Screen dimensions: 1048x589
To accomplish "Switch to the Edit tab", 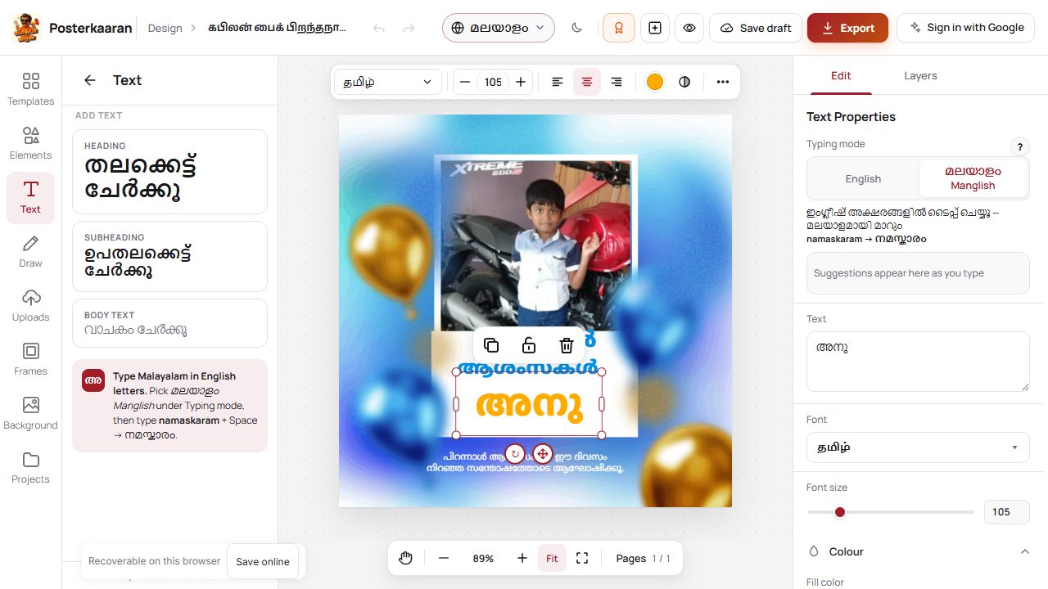I will [x=841, y=75].
